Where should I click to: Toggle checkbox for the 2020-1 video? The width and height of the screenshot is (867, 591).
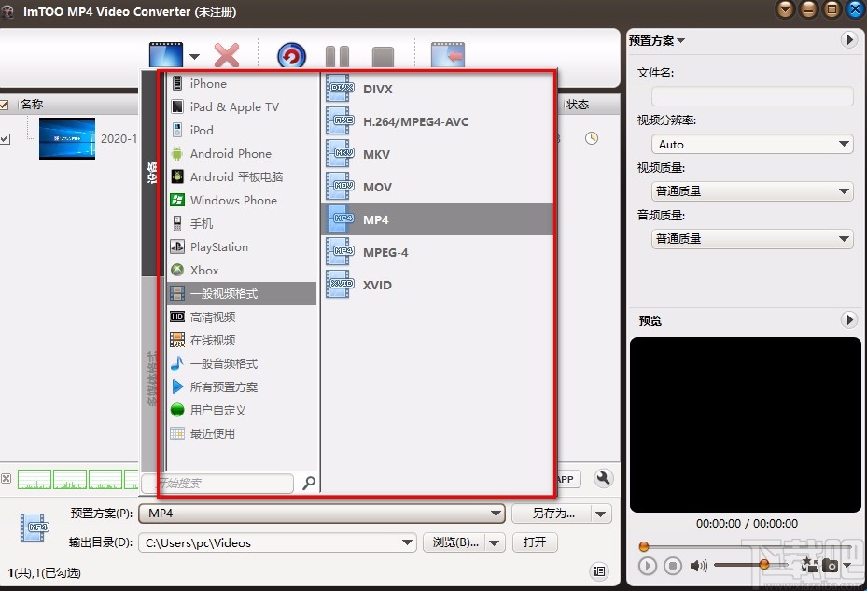click(x=5, y=138)
